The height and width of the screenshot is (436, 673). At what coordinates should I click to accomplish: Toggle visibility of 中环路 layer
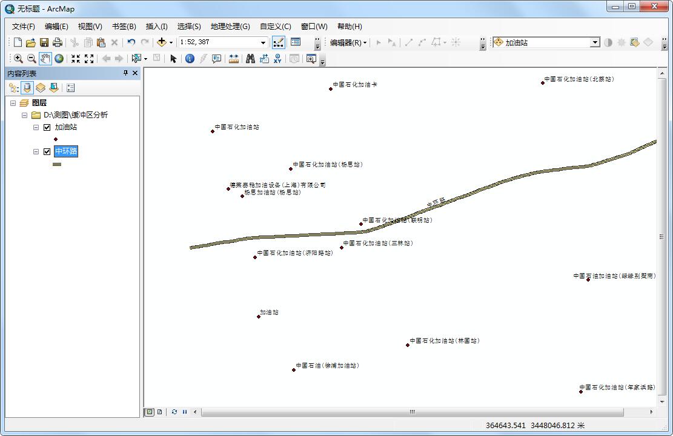pyautogui.click(x=47, y=151)
